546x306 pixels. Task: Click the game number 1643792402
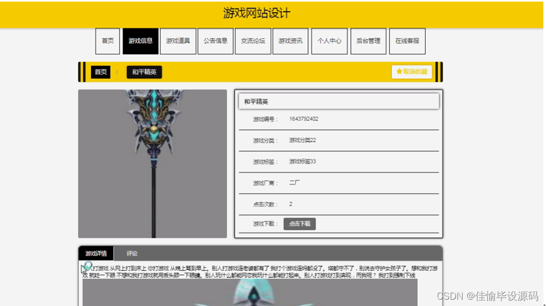tap(304, 119)
